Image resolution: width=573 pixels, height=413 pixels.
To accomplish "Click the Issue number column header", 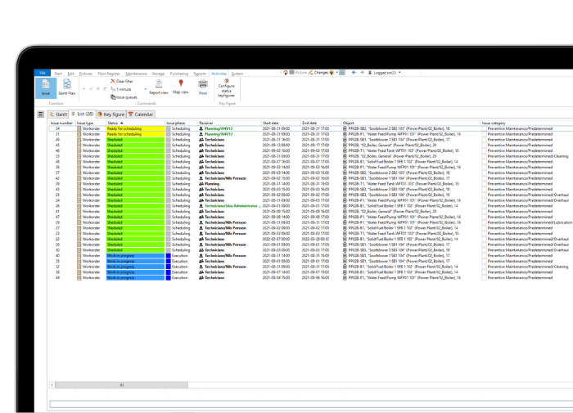I will click(x=61, y=123).
